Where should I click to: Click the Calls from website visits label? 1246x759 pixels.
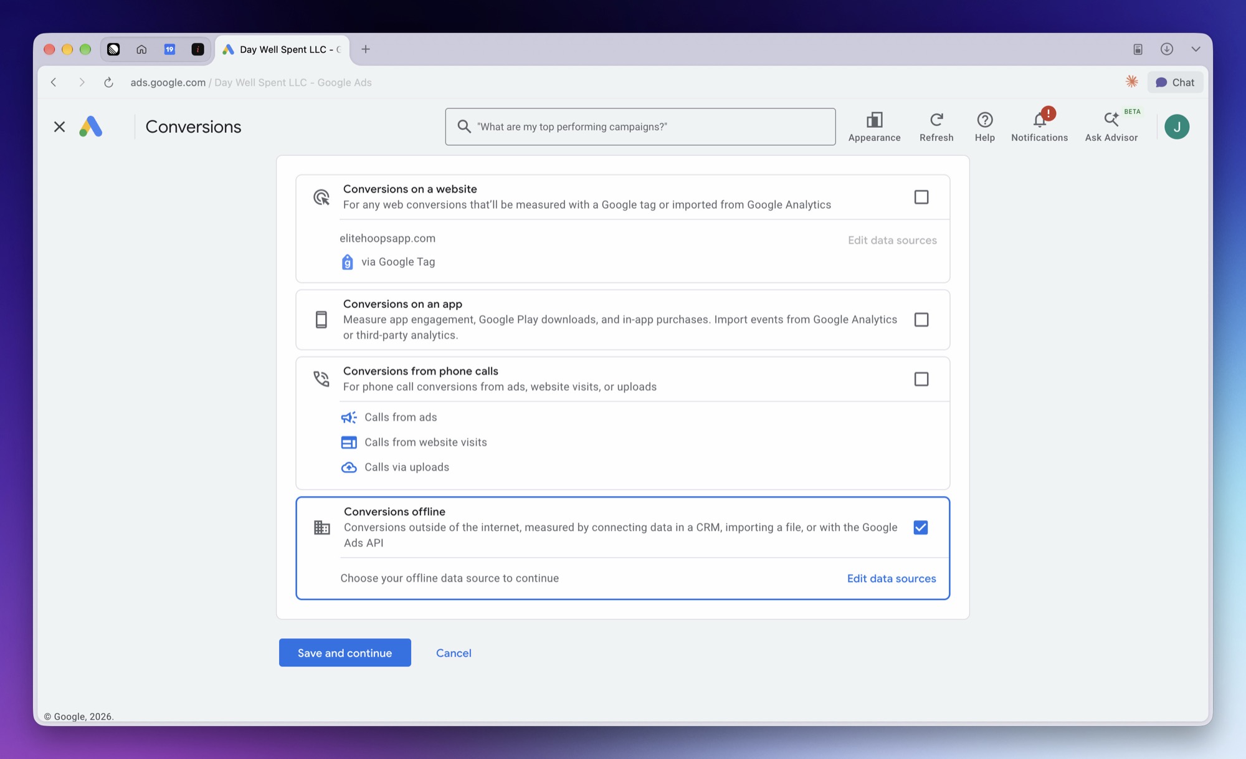[426, 442]
